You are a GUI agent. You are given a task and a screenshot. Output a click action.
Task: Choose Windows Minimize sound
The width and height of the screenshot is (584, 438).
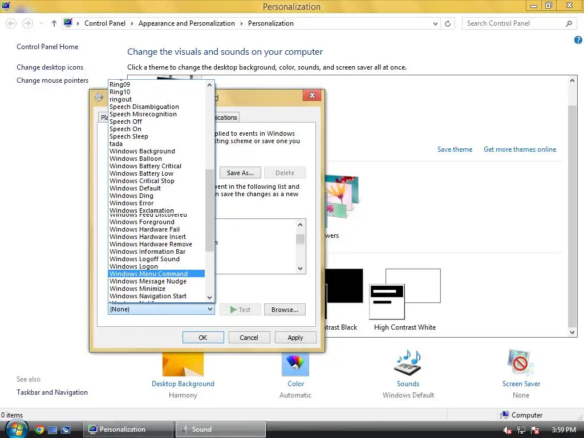point(156,289)
